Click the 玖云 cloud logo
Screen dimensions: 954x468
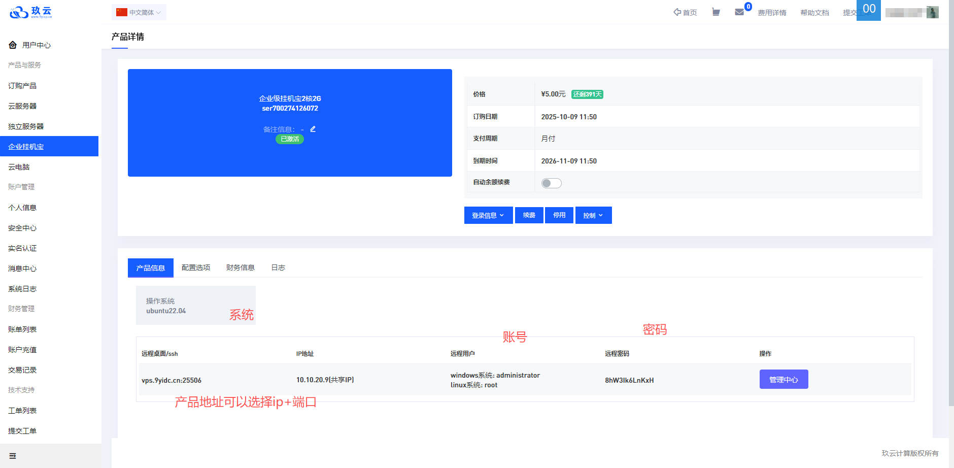pos(30,12)
